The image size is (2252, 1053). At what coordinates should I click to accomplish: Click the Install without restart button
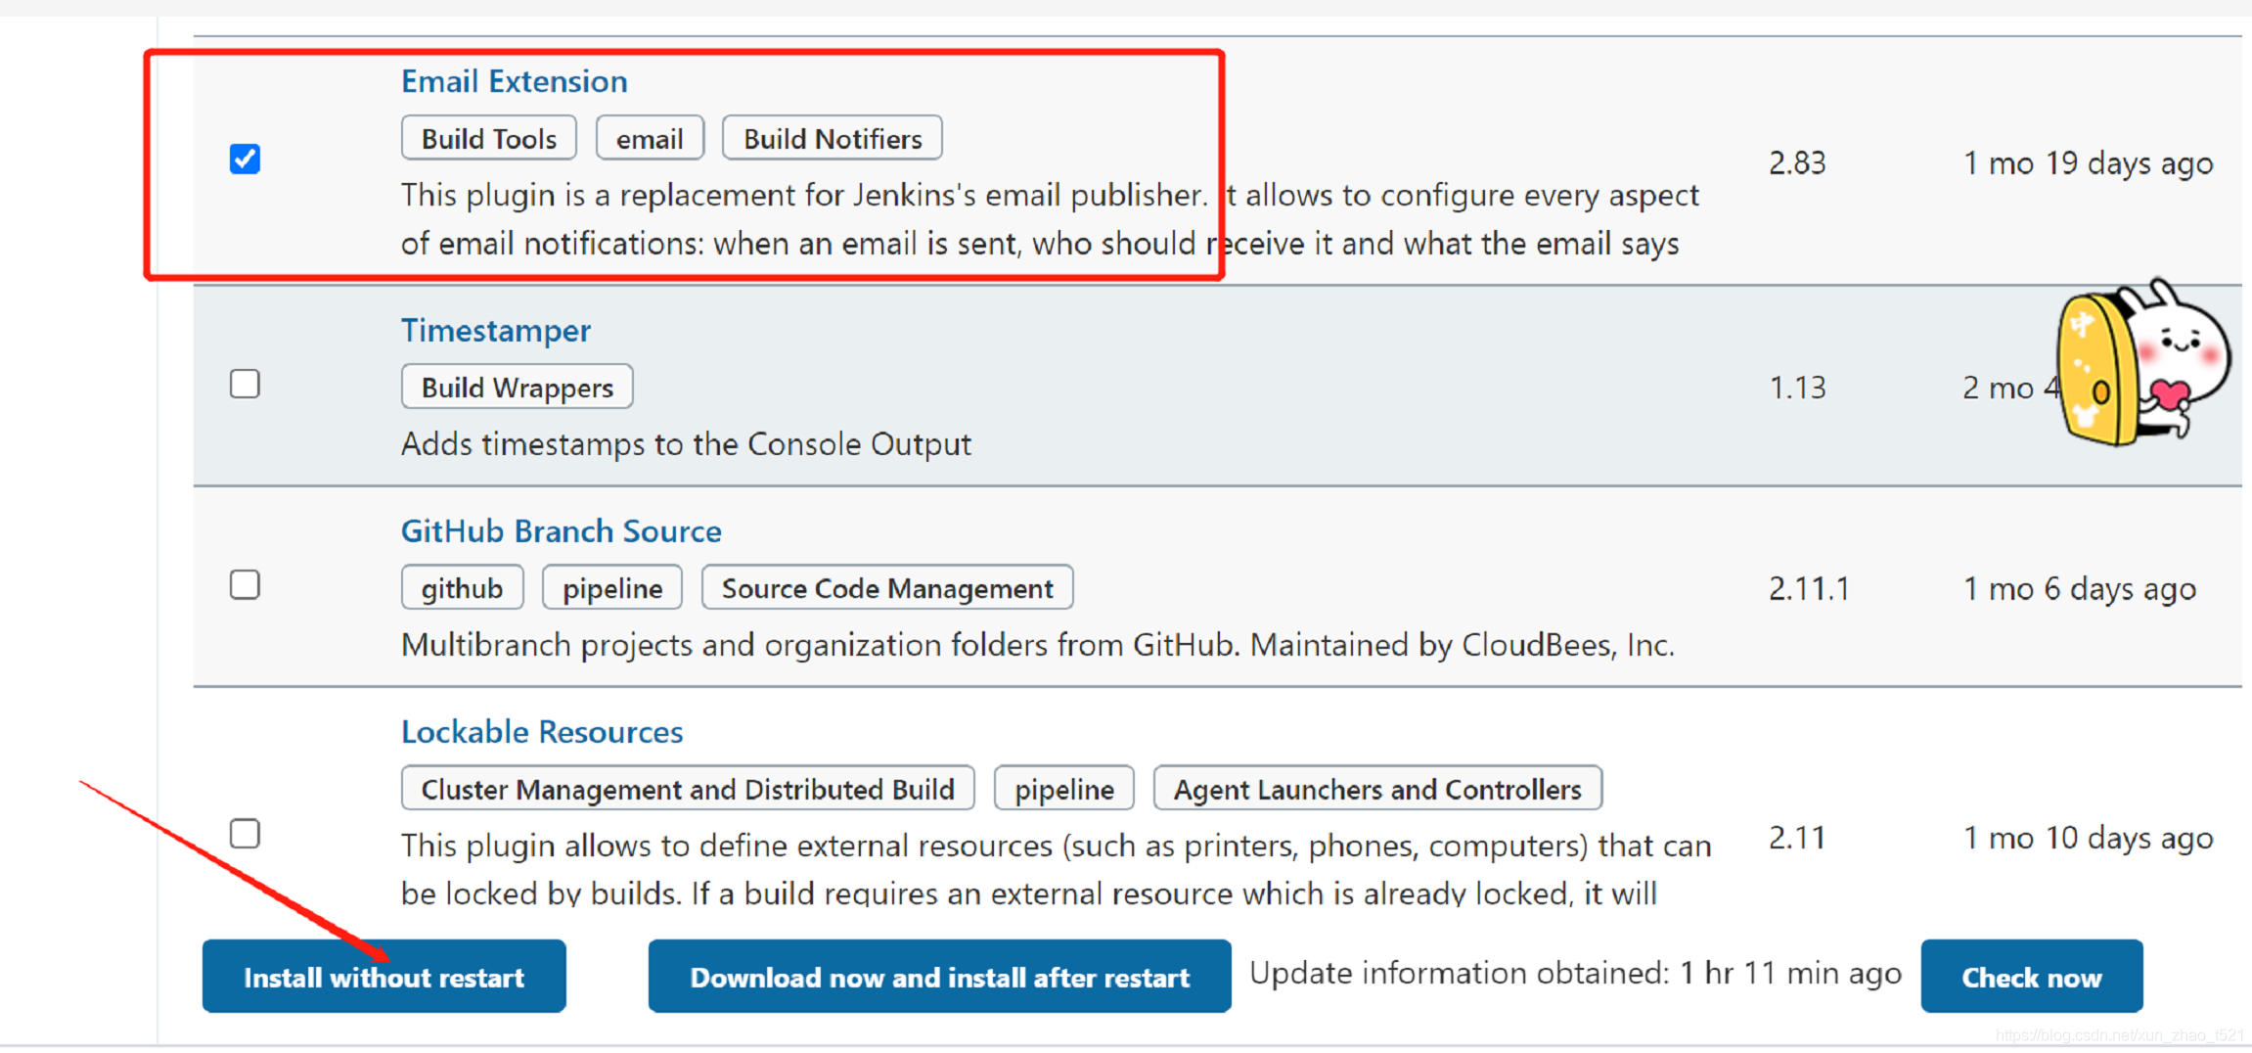click(x=384, y=977)
